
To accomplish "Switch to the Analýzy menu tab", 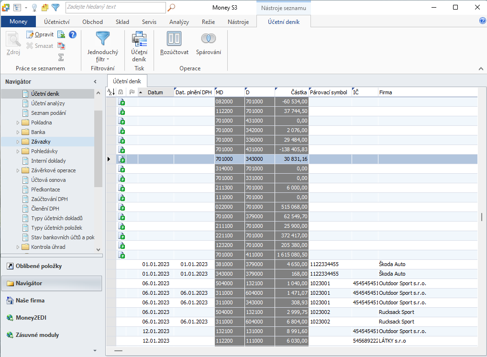I will [x=179, y=22].
